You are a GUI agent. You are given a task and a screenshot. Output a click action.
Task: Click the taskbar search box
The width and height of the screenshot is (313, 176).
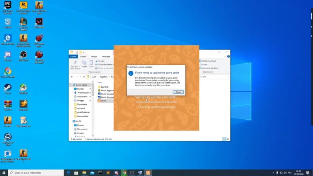click(36, 173)
